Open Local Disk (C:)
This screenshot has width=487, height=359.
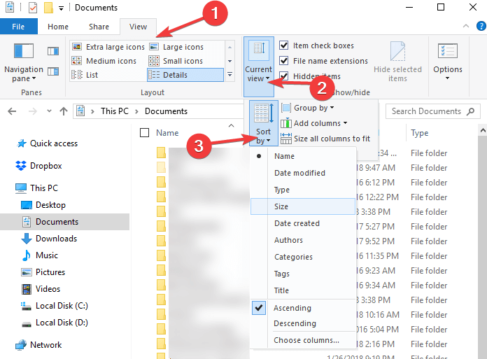55,306
